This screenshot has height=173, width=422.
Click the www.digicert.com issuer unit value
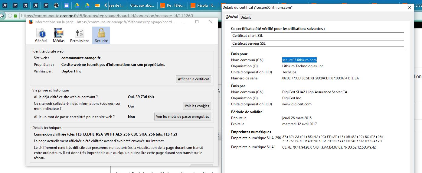click(x=297, y=104)
